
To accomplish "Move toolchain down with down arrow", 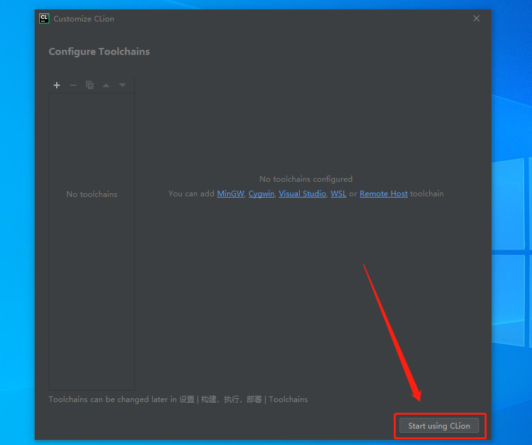I will [122, 85].
